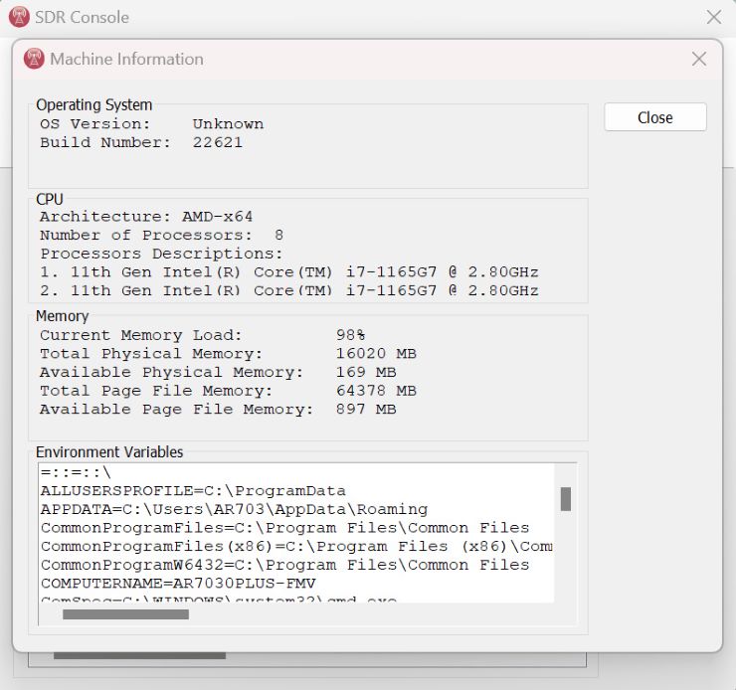Click the APPDATA=C:\Users\AR703 line
The image size is (736, 690).
coord(234,509)
